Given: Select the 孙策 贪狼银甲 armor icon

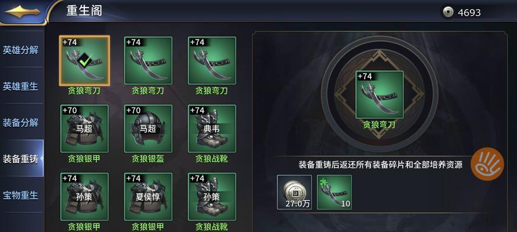Looking at the screenshot, I should click(84, 197).
